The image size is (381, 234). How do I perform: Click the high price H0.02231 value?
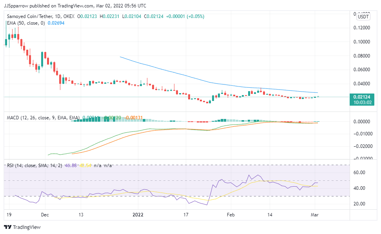pos(109,16)
